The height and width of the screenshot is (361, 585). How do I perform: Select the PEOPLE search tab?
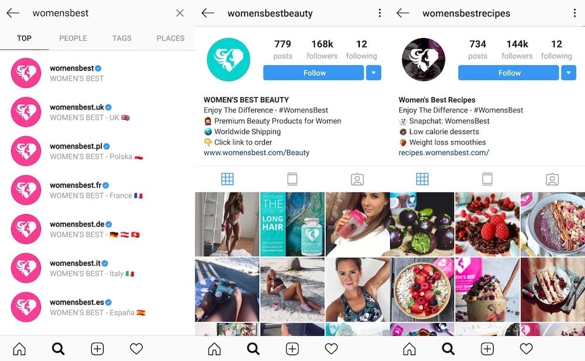tap(73, 38)
